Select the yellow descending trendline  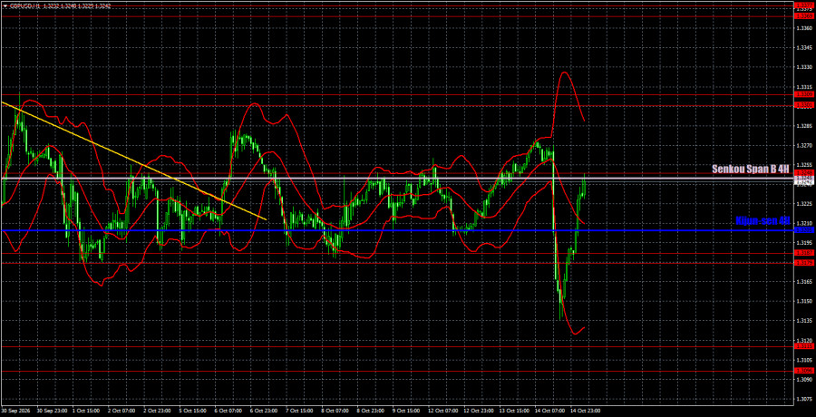point(134,160)
